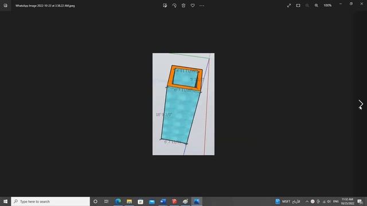Add image to favorites with heart icon
The height and width of the screenshot is (206, 367).
click(x=193, y=6)
